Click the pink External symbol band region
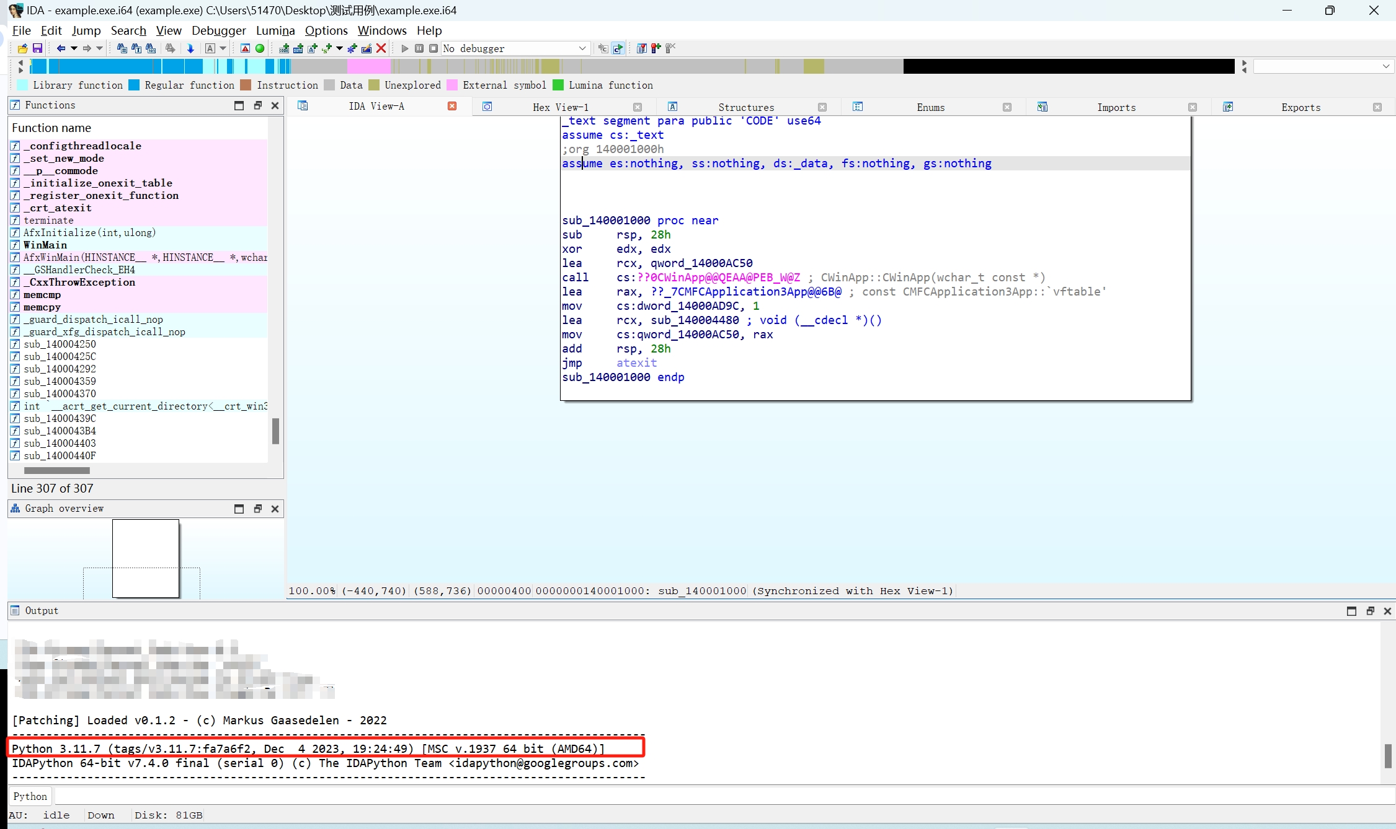The width and height of the screenshot is (1396, 829). tap(368, 66)
